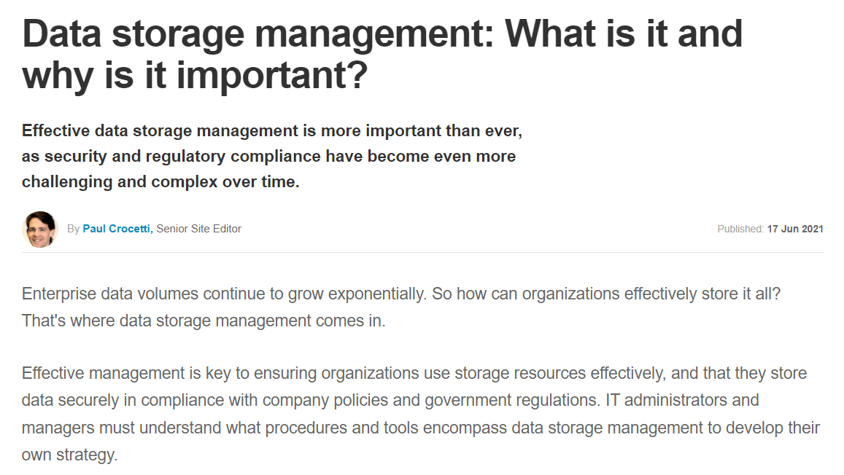Click the final words "own strategy"
Viewport: 844px width, 475px height.
click(69, 455)
